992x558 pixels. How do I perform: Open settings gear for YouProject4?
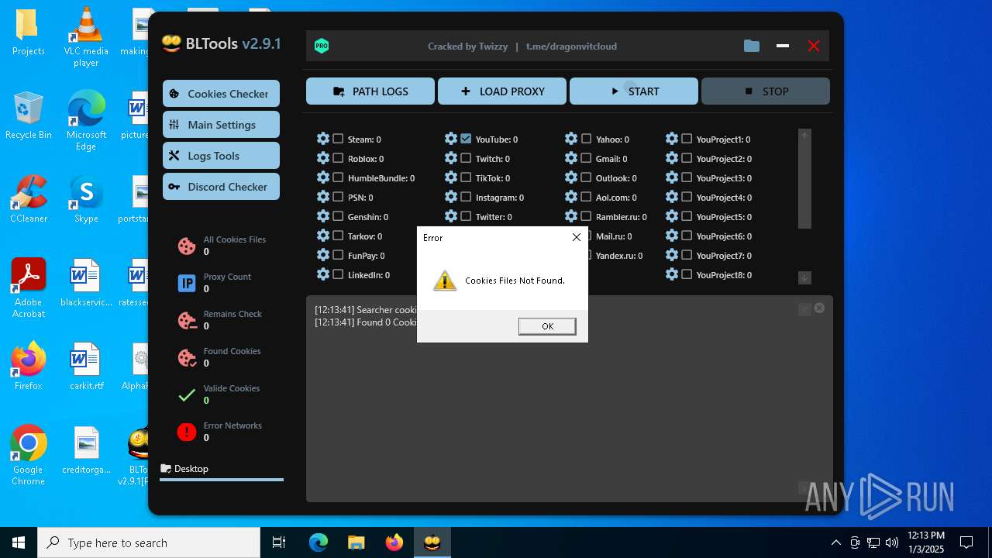tap(672, 197)
